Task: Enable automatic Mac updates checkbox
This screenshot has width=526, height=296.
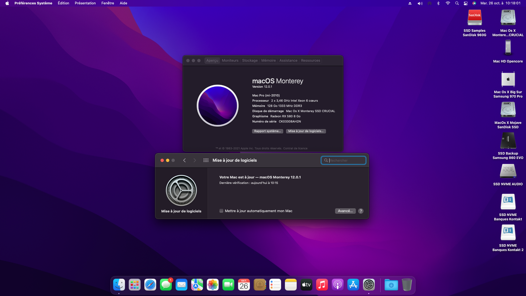Action: pyautogui.click(x=221, y=211)
